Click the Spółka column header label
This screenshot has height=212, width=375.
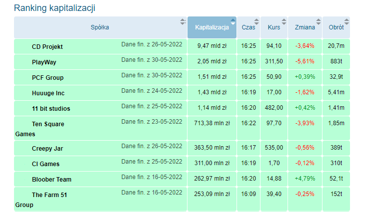click(x=100, y=27)
